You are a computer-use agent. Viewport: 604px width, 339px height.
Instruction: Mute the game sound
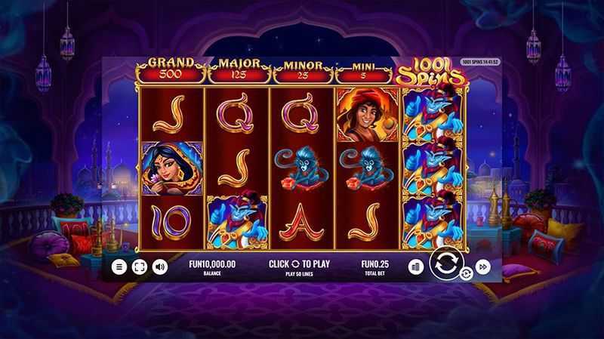click(x=160, y=267)
